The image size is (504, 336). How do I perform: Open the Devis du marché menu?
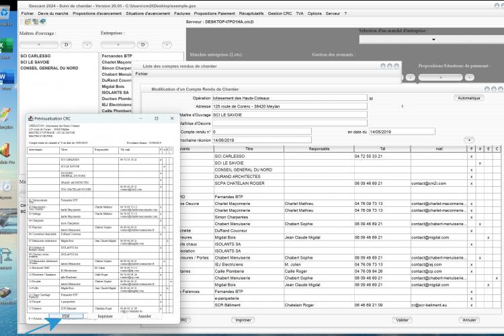click(53, 13)
